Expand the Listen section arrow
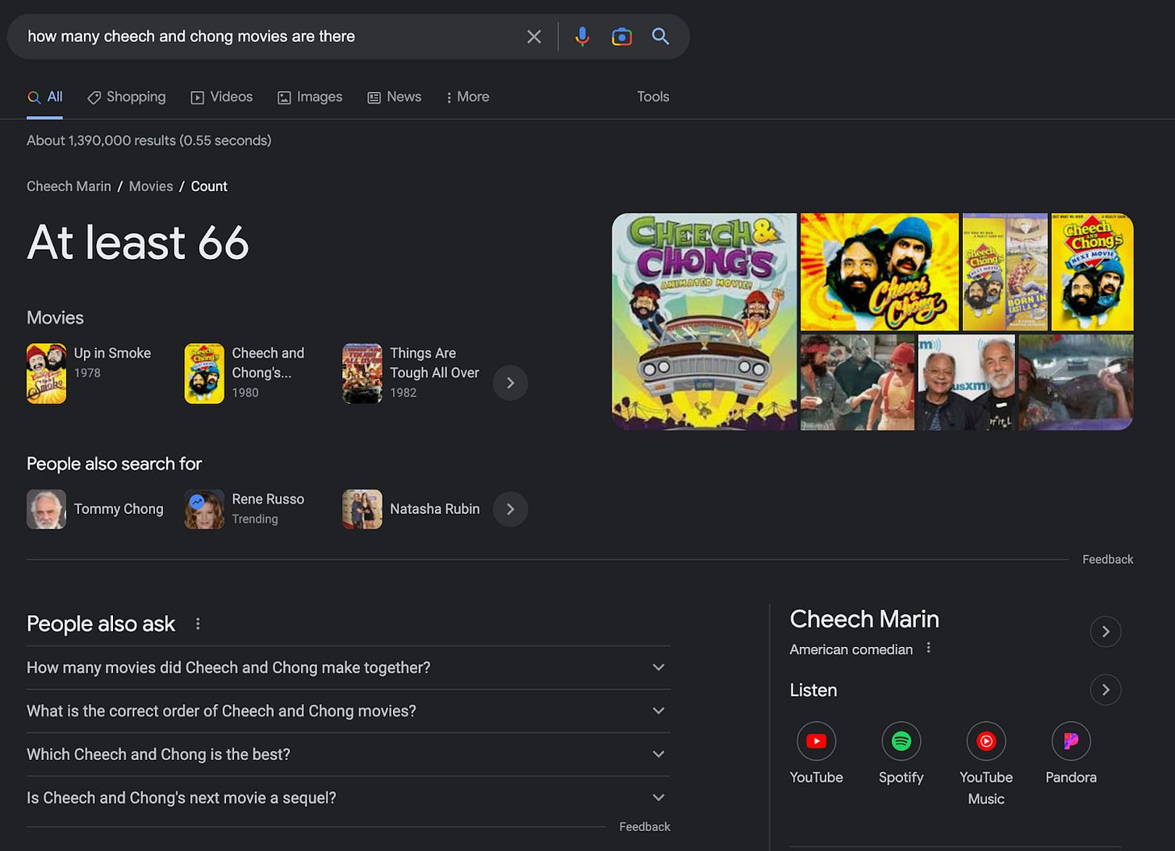This screenshot has height=851, width=1175. point(1106,690)
